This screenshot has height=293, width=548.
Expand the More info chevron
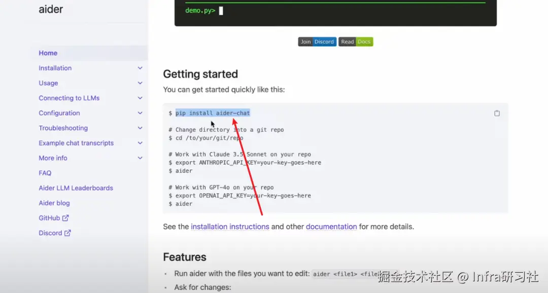coord(140,158)
